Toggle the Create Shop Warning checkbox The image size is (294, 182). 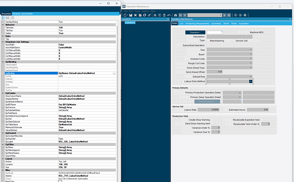(213, 120)
